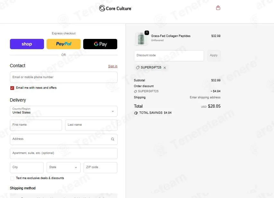Open the State dropdown
The image size is (274, 198).
point(64,167)
